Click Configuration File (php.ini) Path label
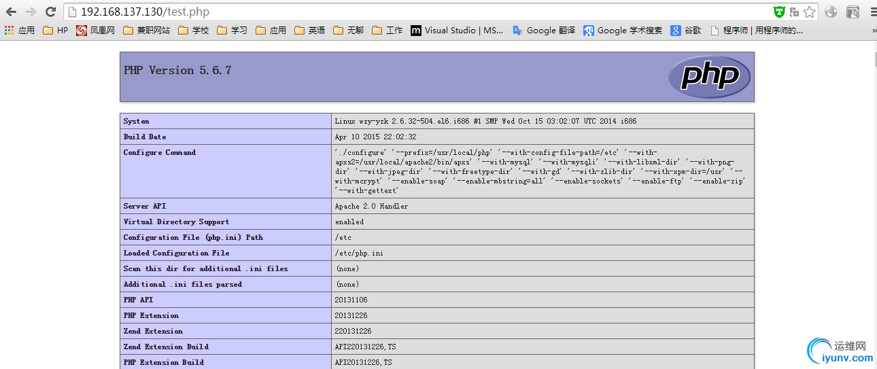This screenshot has width=877, height=369. coord(193,237)
